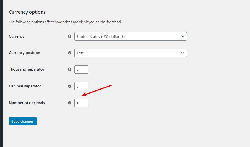This screenshot has height=147, width=250.
Task: Click the Thousand separator label
Action: (x=26, y=69)
